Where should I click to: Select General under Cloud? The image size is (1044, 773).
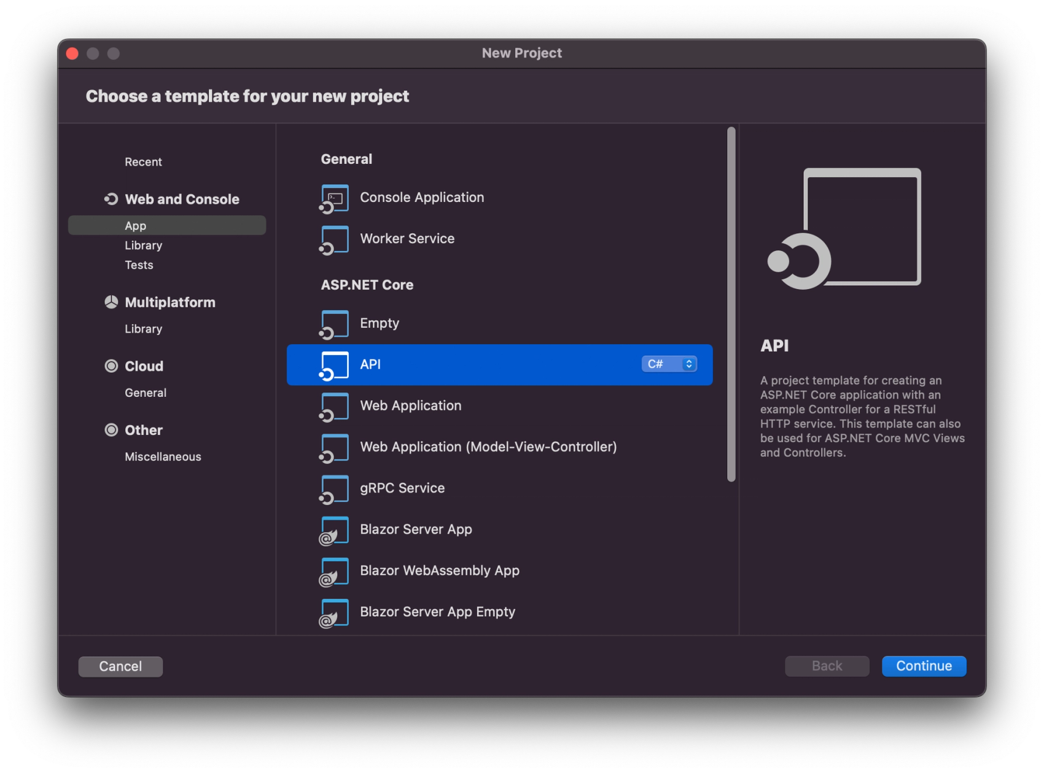[x=146, y=392]
